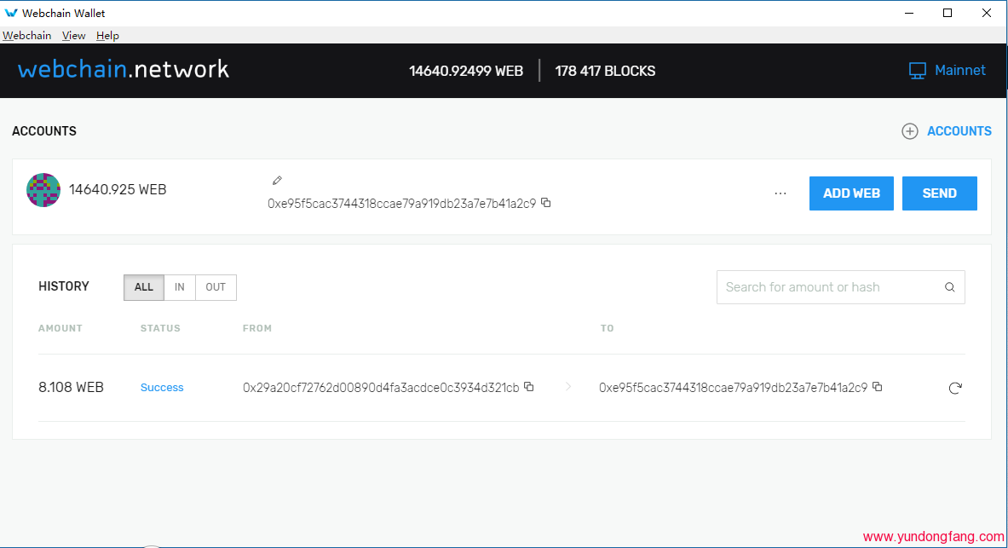Click the pencil icon to edit account name
Screen dimensions: 1008x548
pos(277,181)
